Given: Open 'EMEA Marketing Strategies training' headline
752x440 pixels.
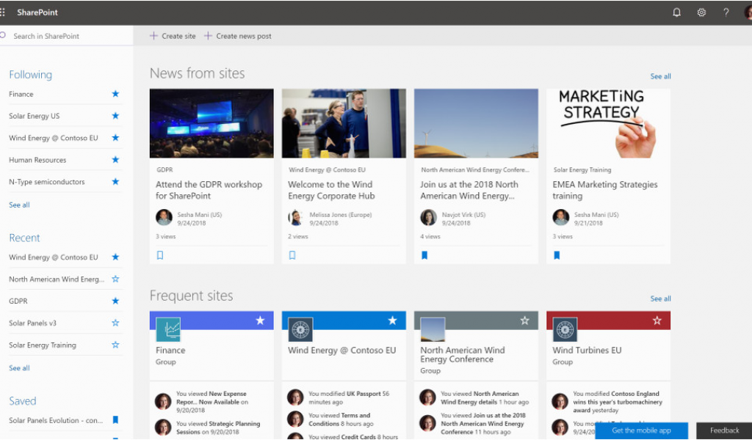Looking at the screenshot, I should point(605,190).
